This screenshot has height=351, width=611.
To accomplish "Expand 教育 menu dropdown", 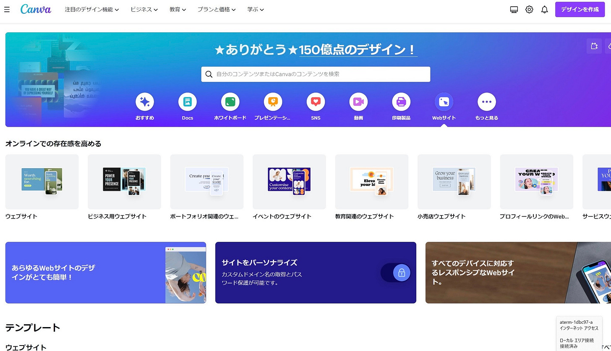I will click(178, 9).
